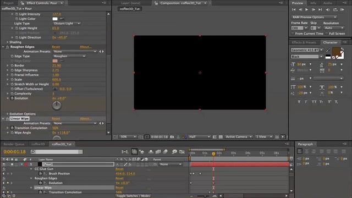Enable From Current Time checkbox
This screenshot has height=198, width=352.
[293, 34]
